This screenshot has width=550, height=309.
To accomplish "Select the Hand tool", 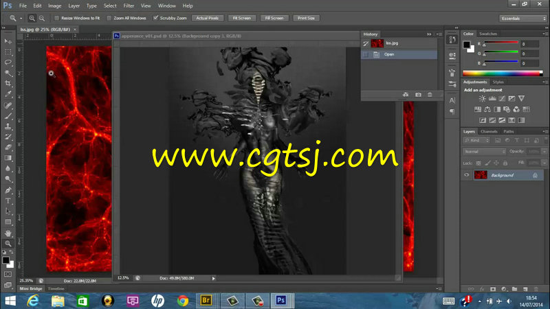I will pyautogui.click(x=8, y=233).
